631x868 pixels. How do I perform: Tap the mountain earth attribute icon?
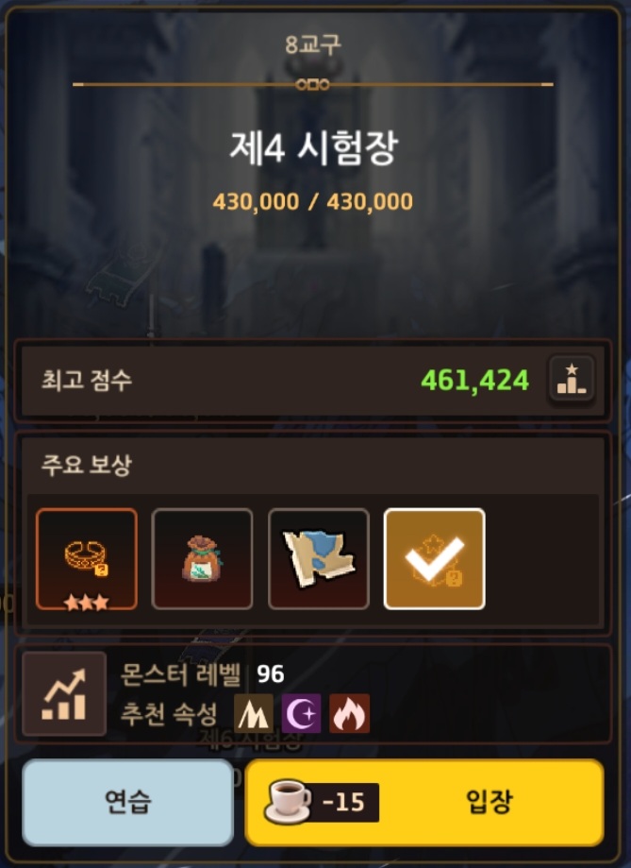[254, 713]
